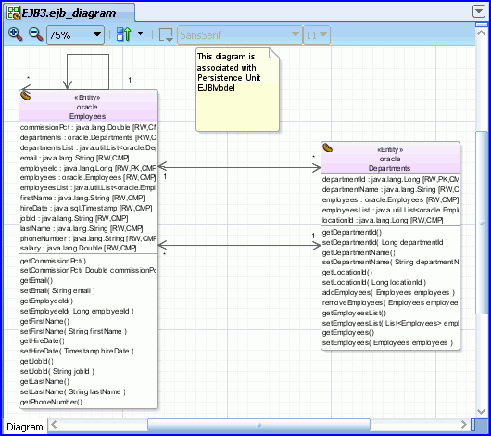Select the departmentId attribute in Departments
491x436 pixels.
coord(390,179)
